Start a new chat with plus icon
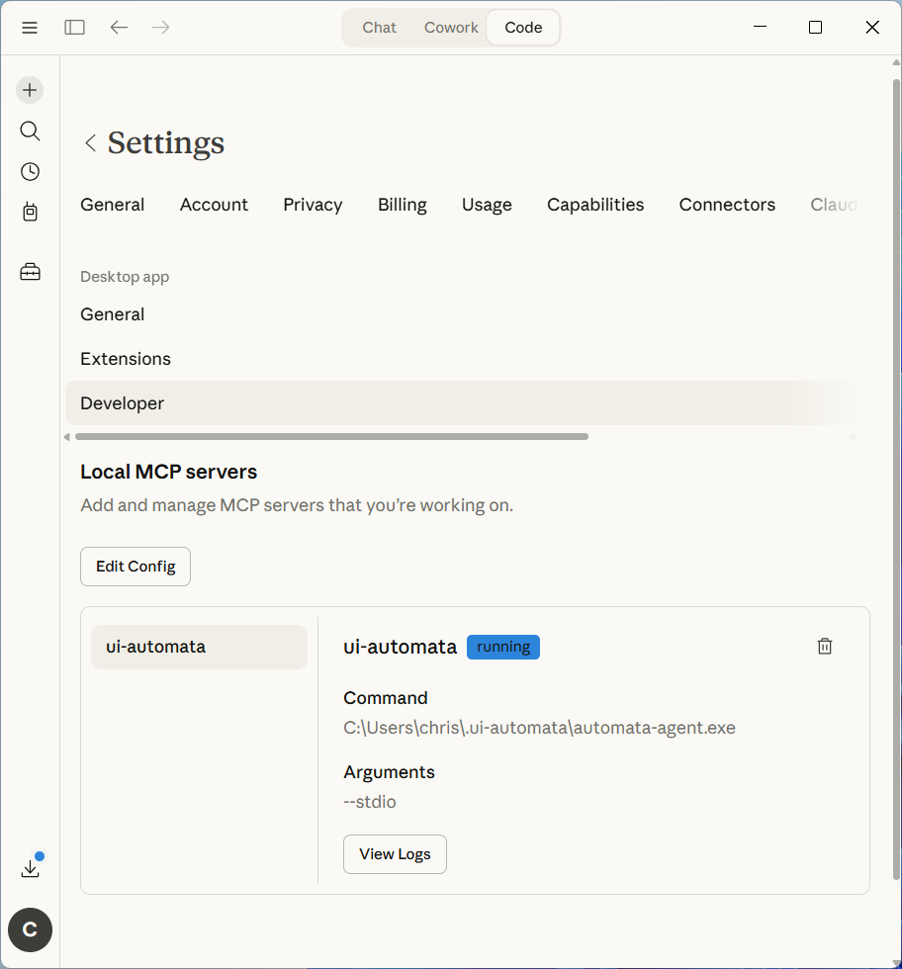The image size is (902, 969). [x=30, y=90]
